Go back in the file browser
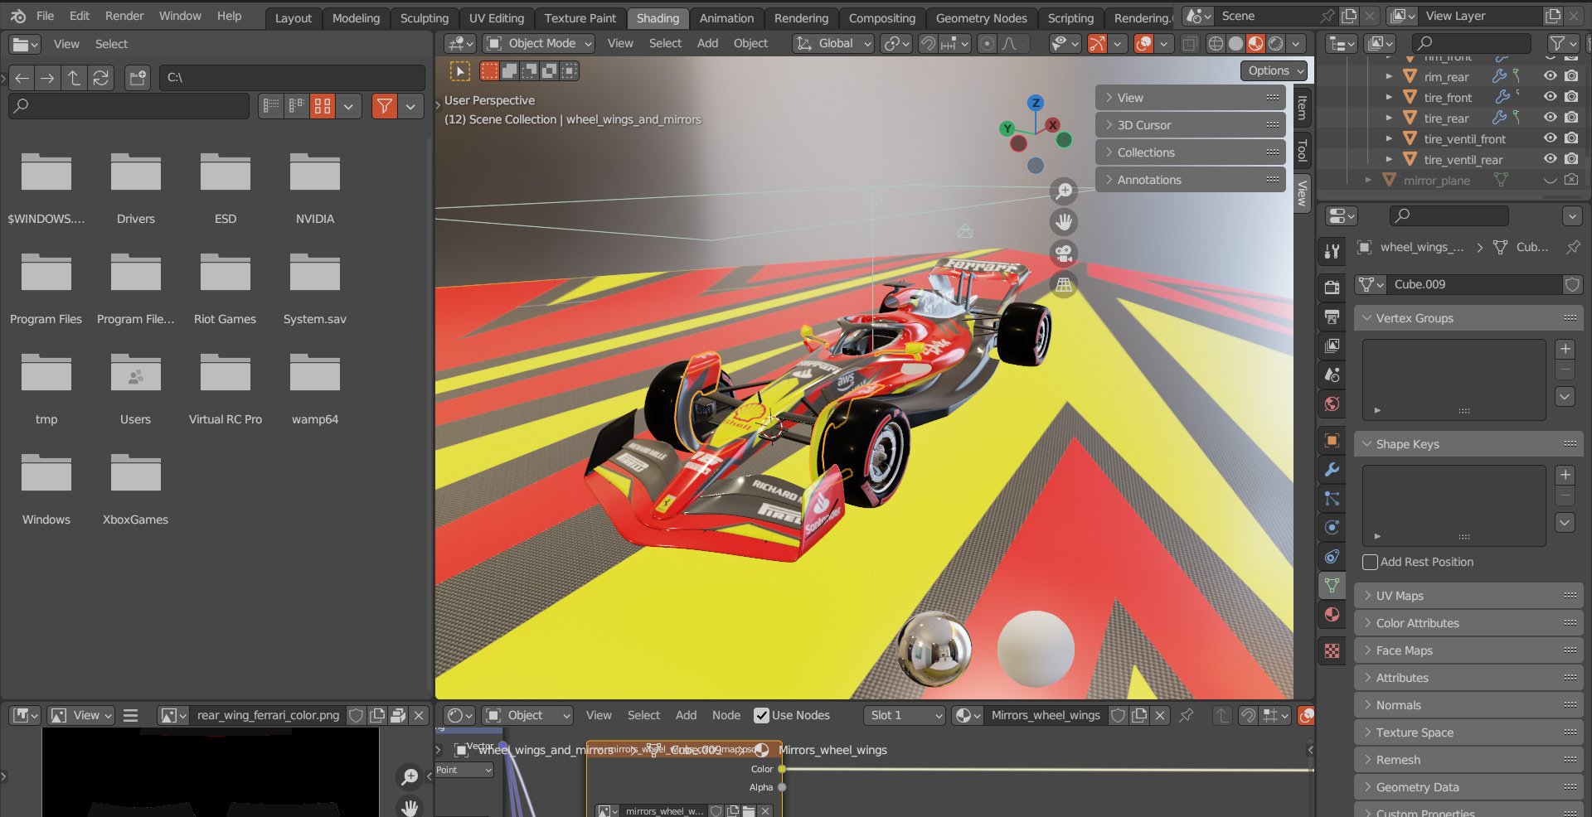This screenshot has height=817, width=1592. [x=22, y=78]
